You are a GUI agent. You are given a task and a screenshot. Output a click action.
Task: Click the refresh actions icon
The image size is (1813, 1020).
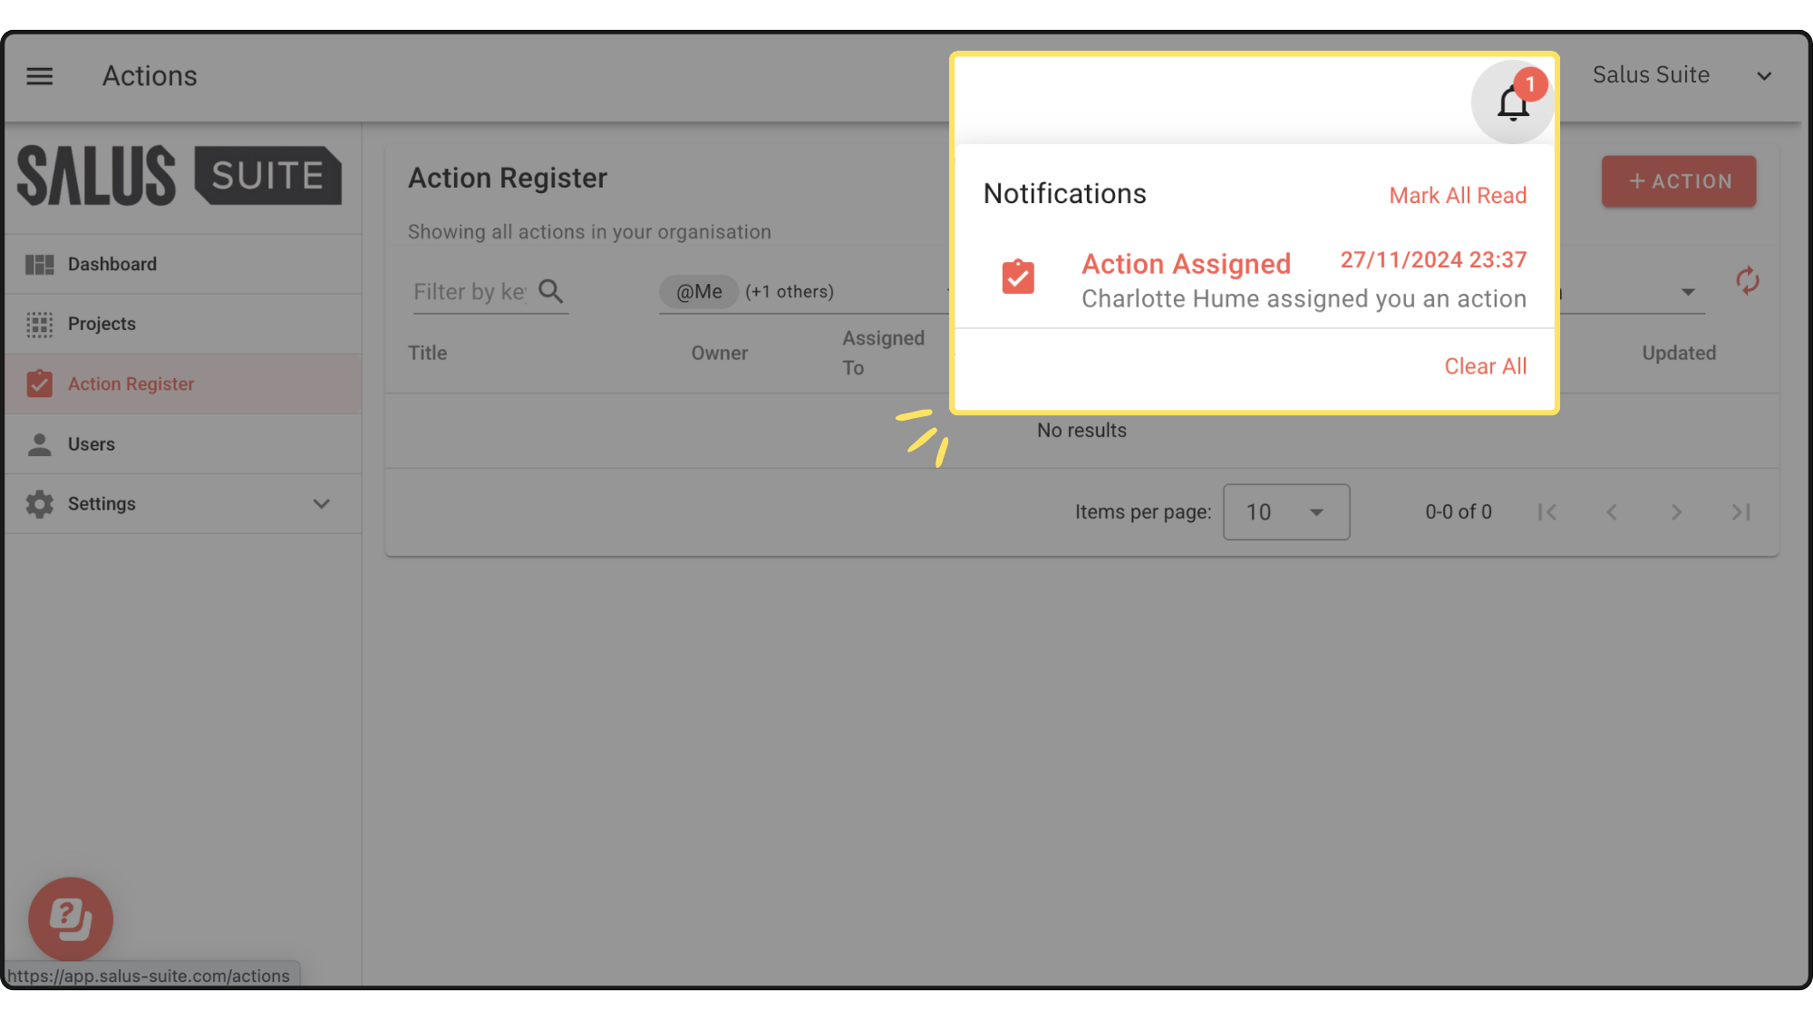(1747, 281)
